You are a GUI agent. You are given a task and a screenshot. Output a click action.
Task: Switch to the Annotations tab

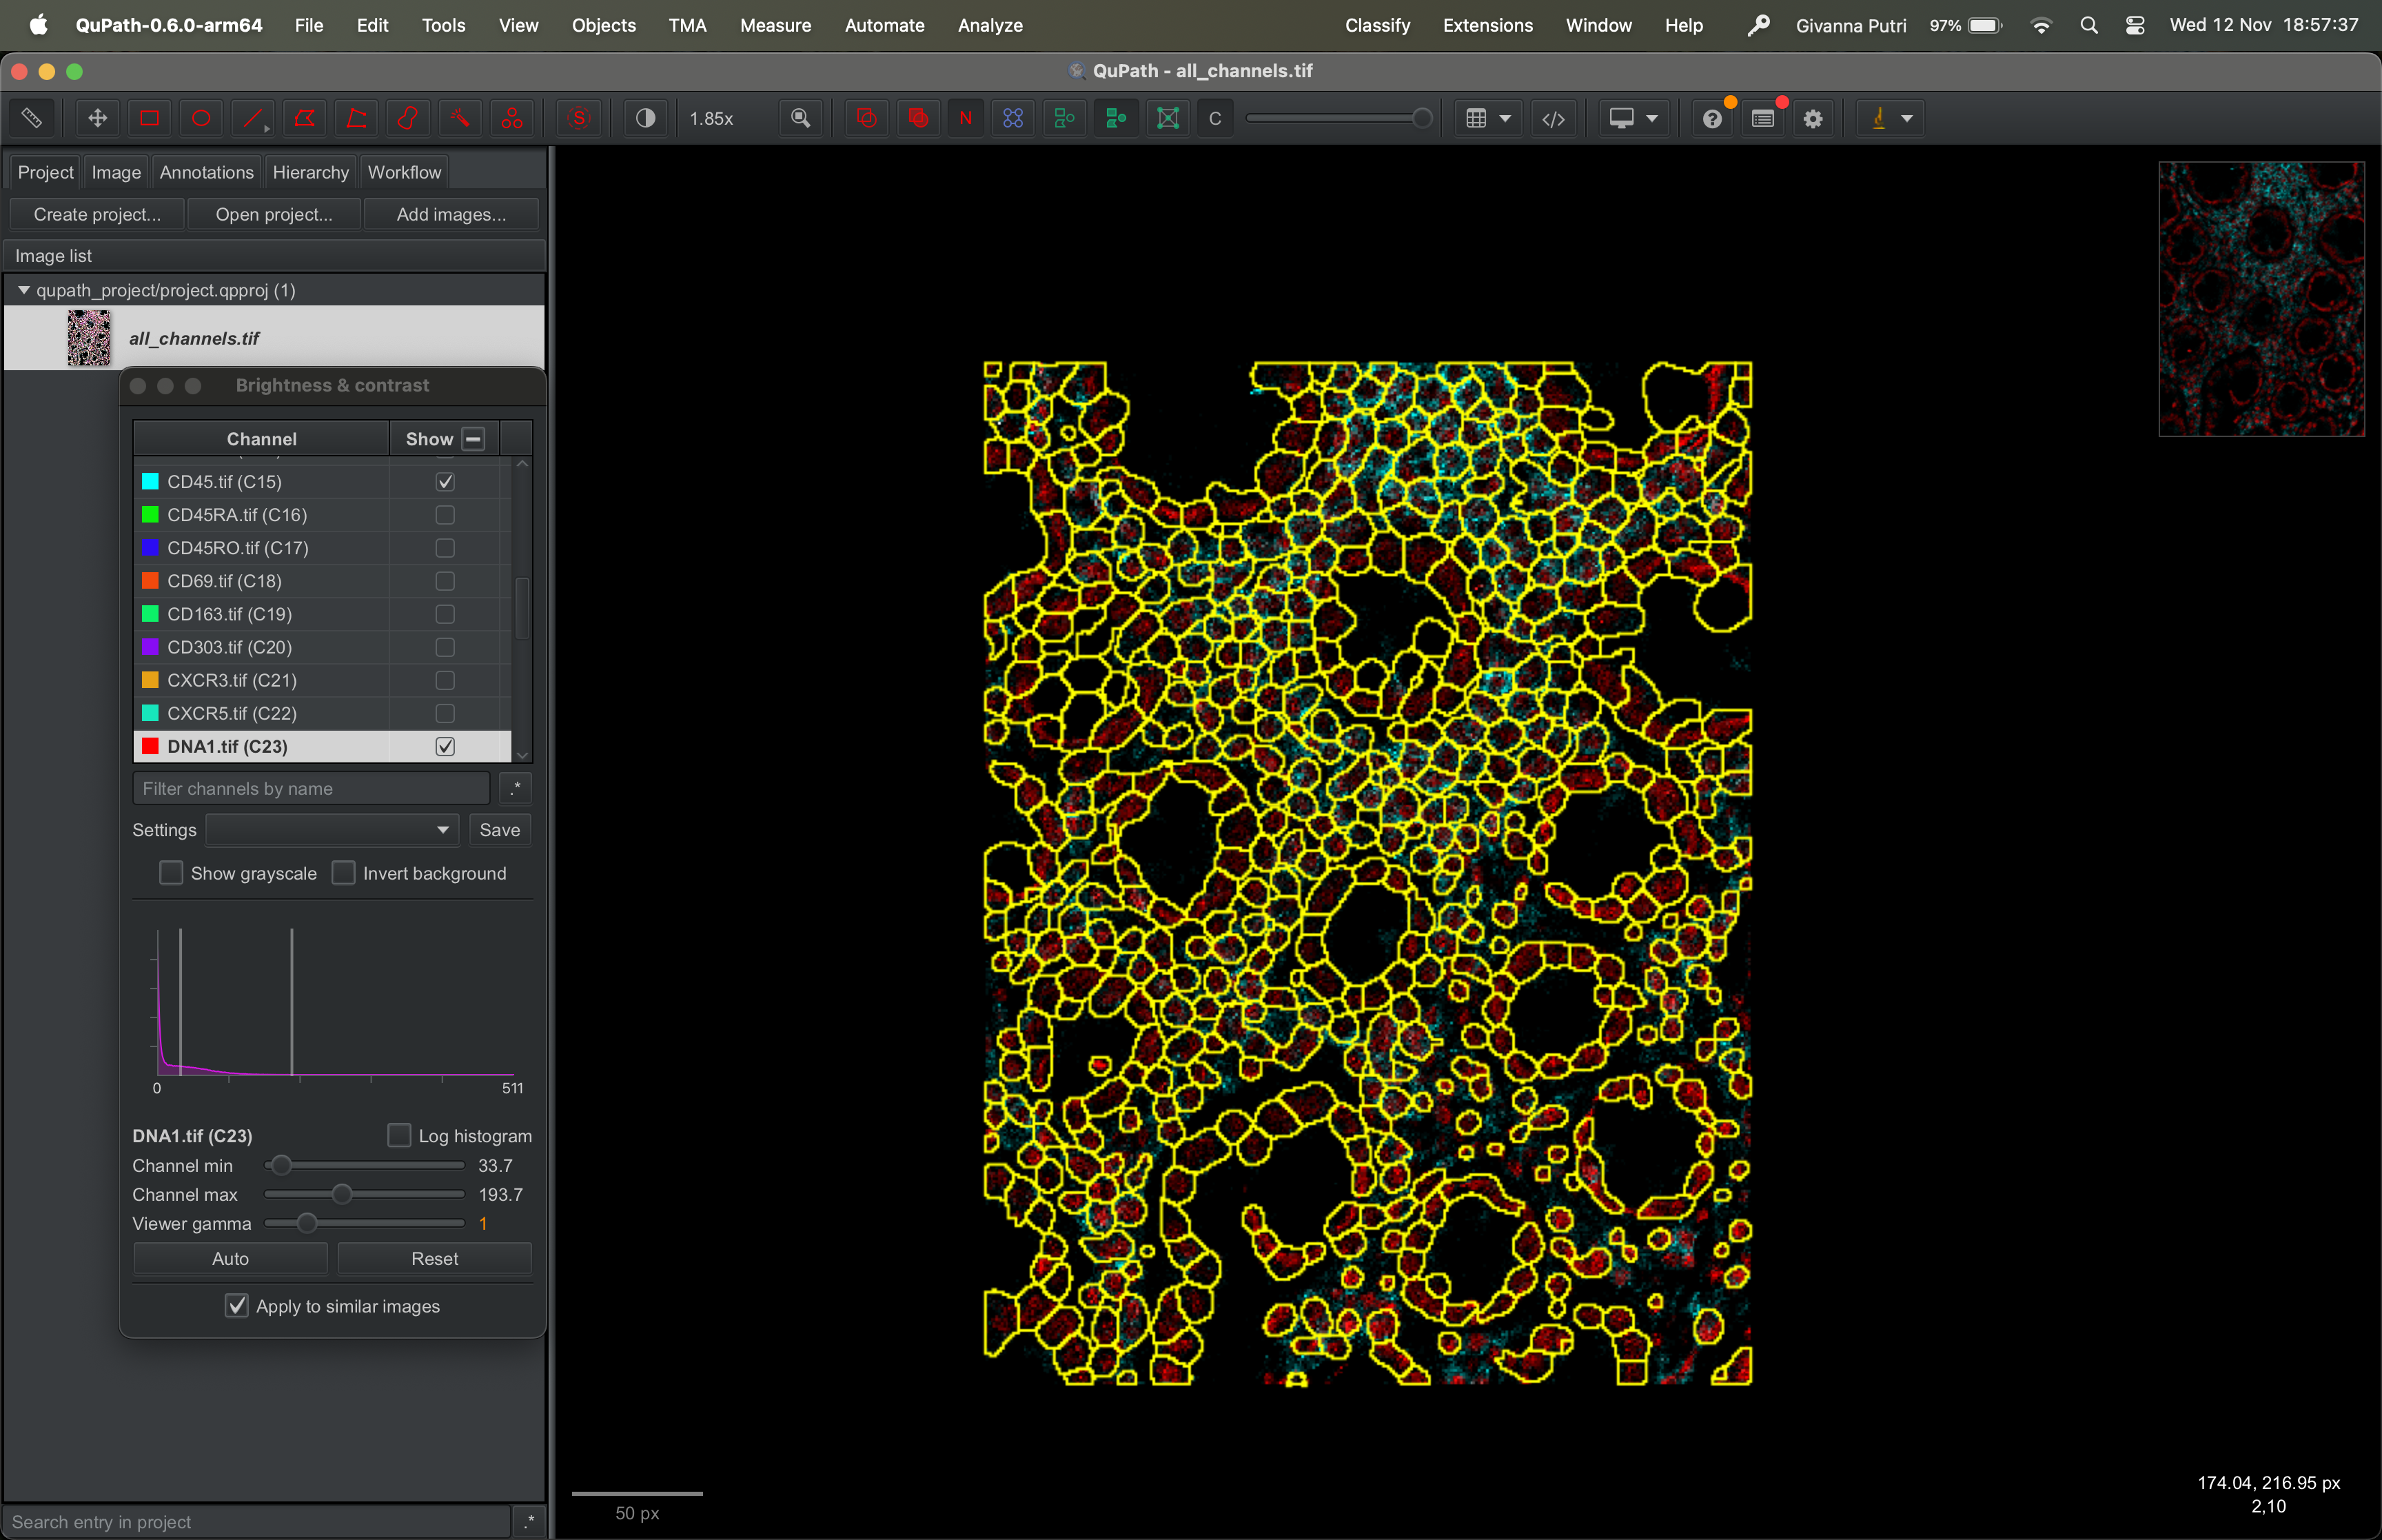point(206,172)
